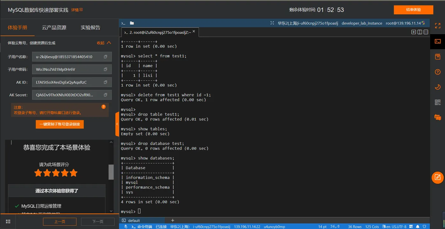The width and height of the screenshot is (445, 229).
Task: Open the terminal icon in workbench header
Action: coord(123,23)
